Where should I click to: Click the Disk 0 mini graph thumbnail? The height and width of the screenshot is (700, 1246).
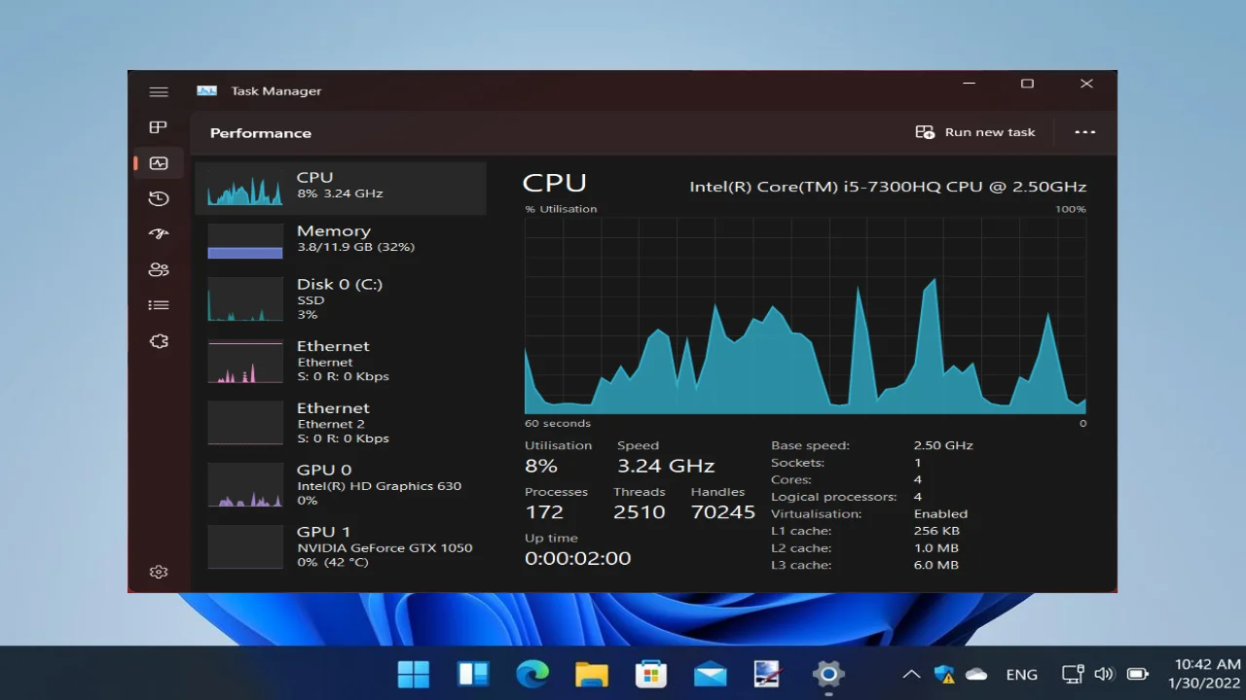(245, 299)
